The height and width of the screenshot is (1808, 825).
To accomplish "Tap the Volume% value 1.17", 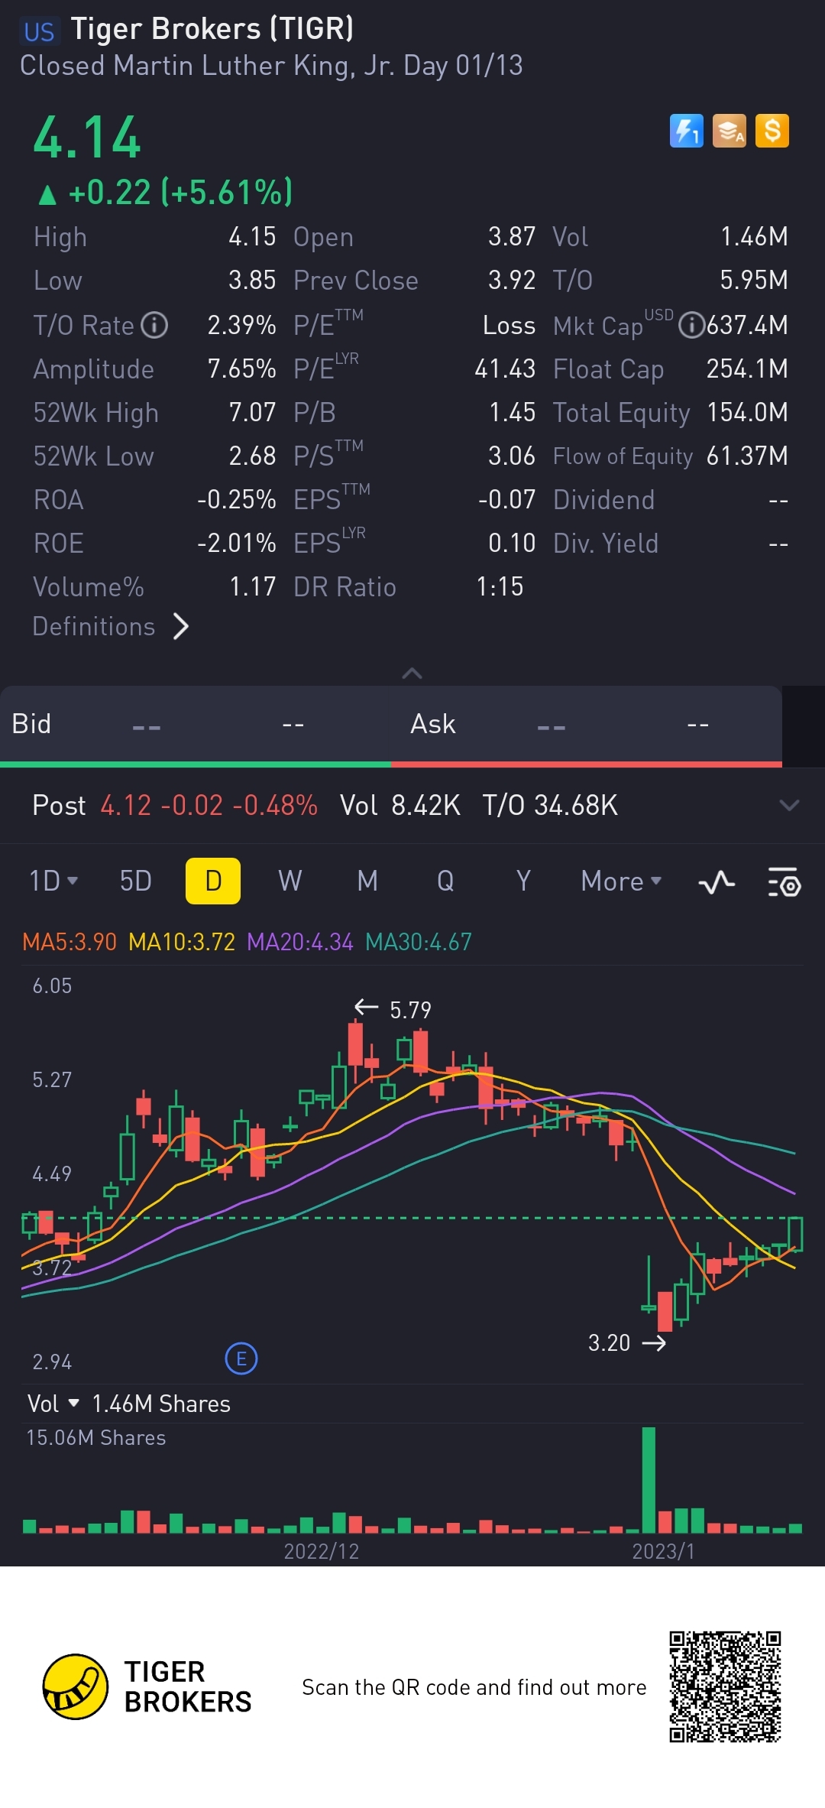I will click(252, 587).
